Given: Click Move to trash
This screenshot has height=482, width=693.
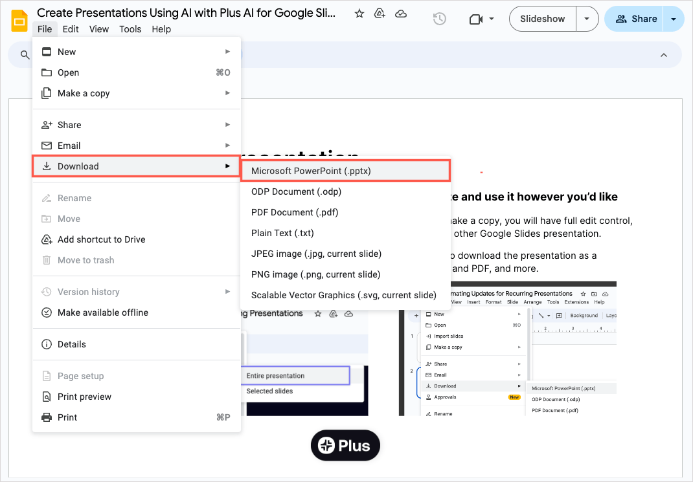Looking at the screenshot, I should (x=137, y=260).
